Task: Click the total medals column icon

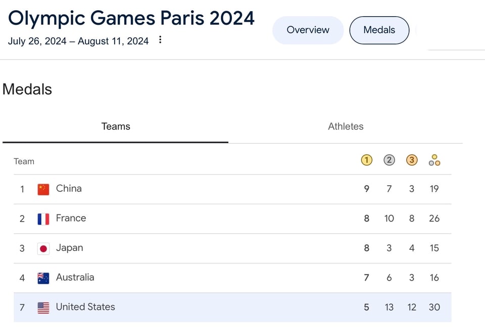Action: click(x=434, y=161)
